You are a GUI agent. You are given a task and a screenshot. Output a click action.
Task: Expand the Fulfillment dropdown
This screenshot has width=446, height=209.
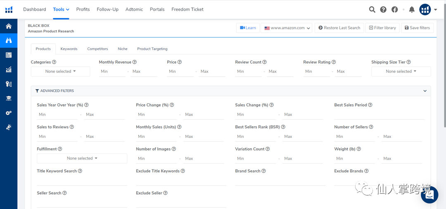point(82,158)
